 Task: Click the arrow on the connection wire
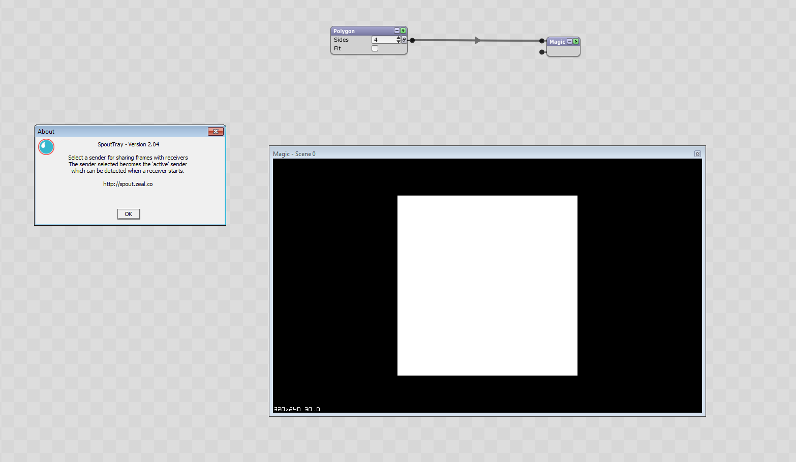pos(477,40)
